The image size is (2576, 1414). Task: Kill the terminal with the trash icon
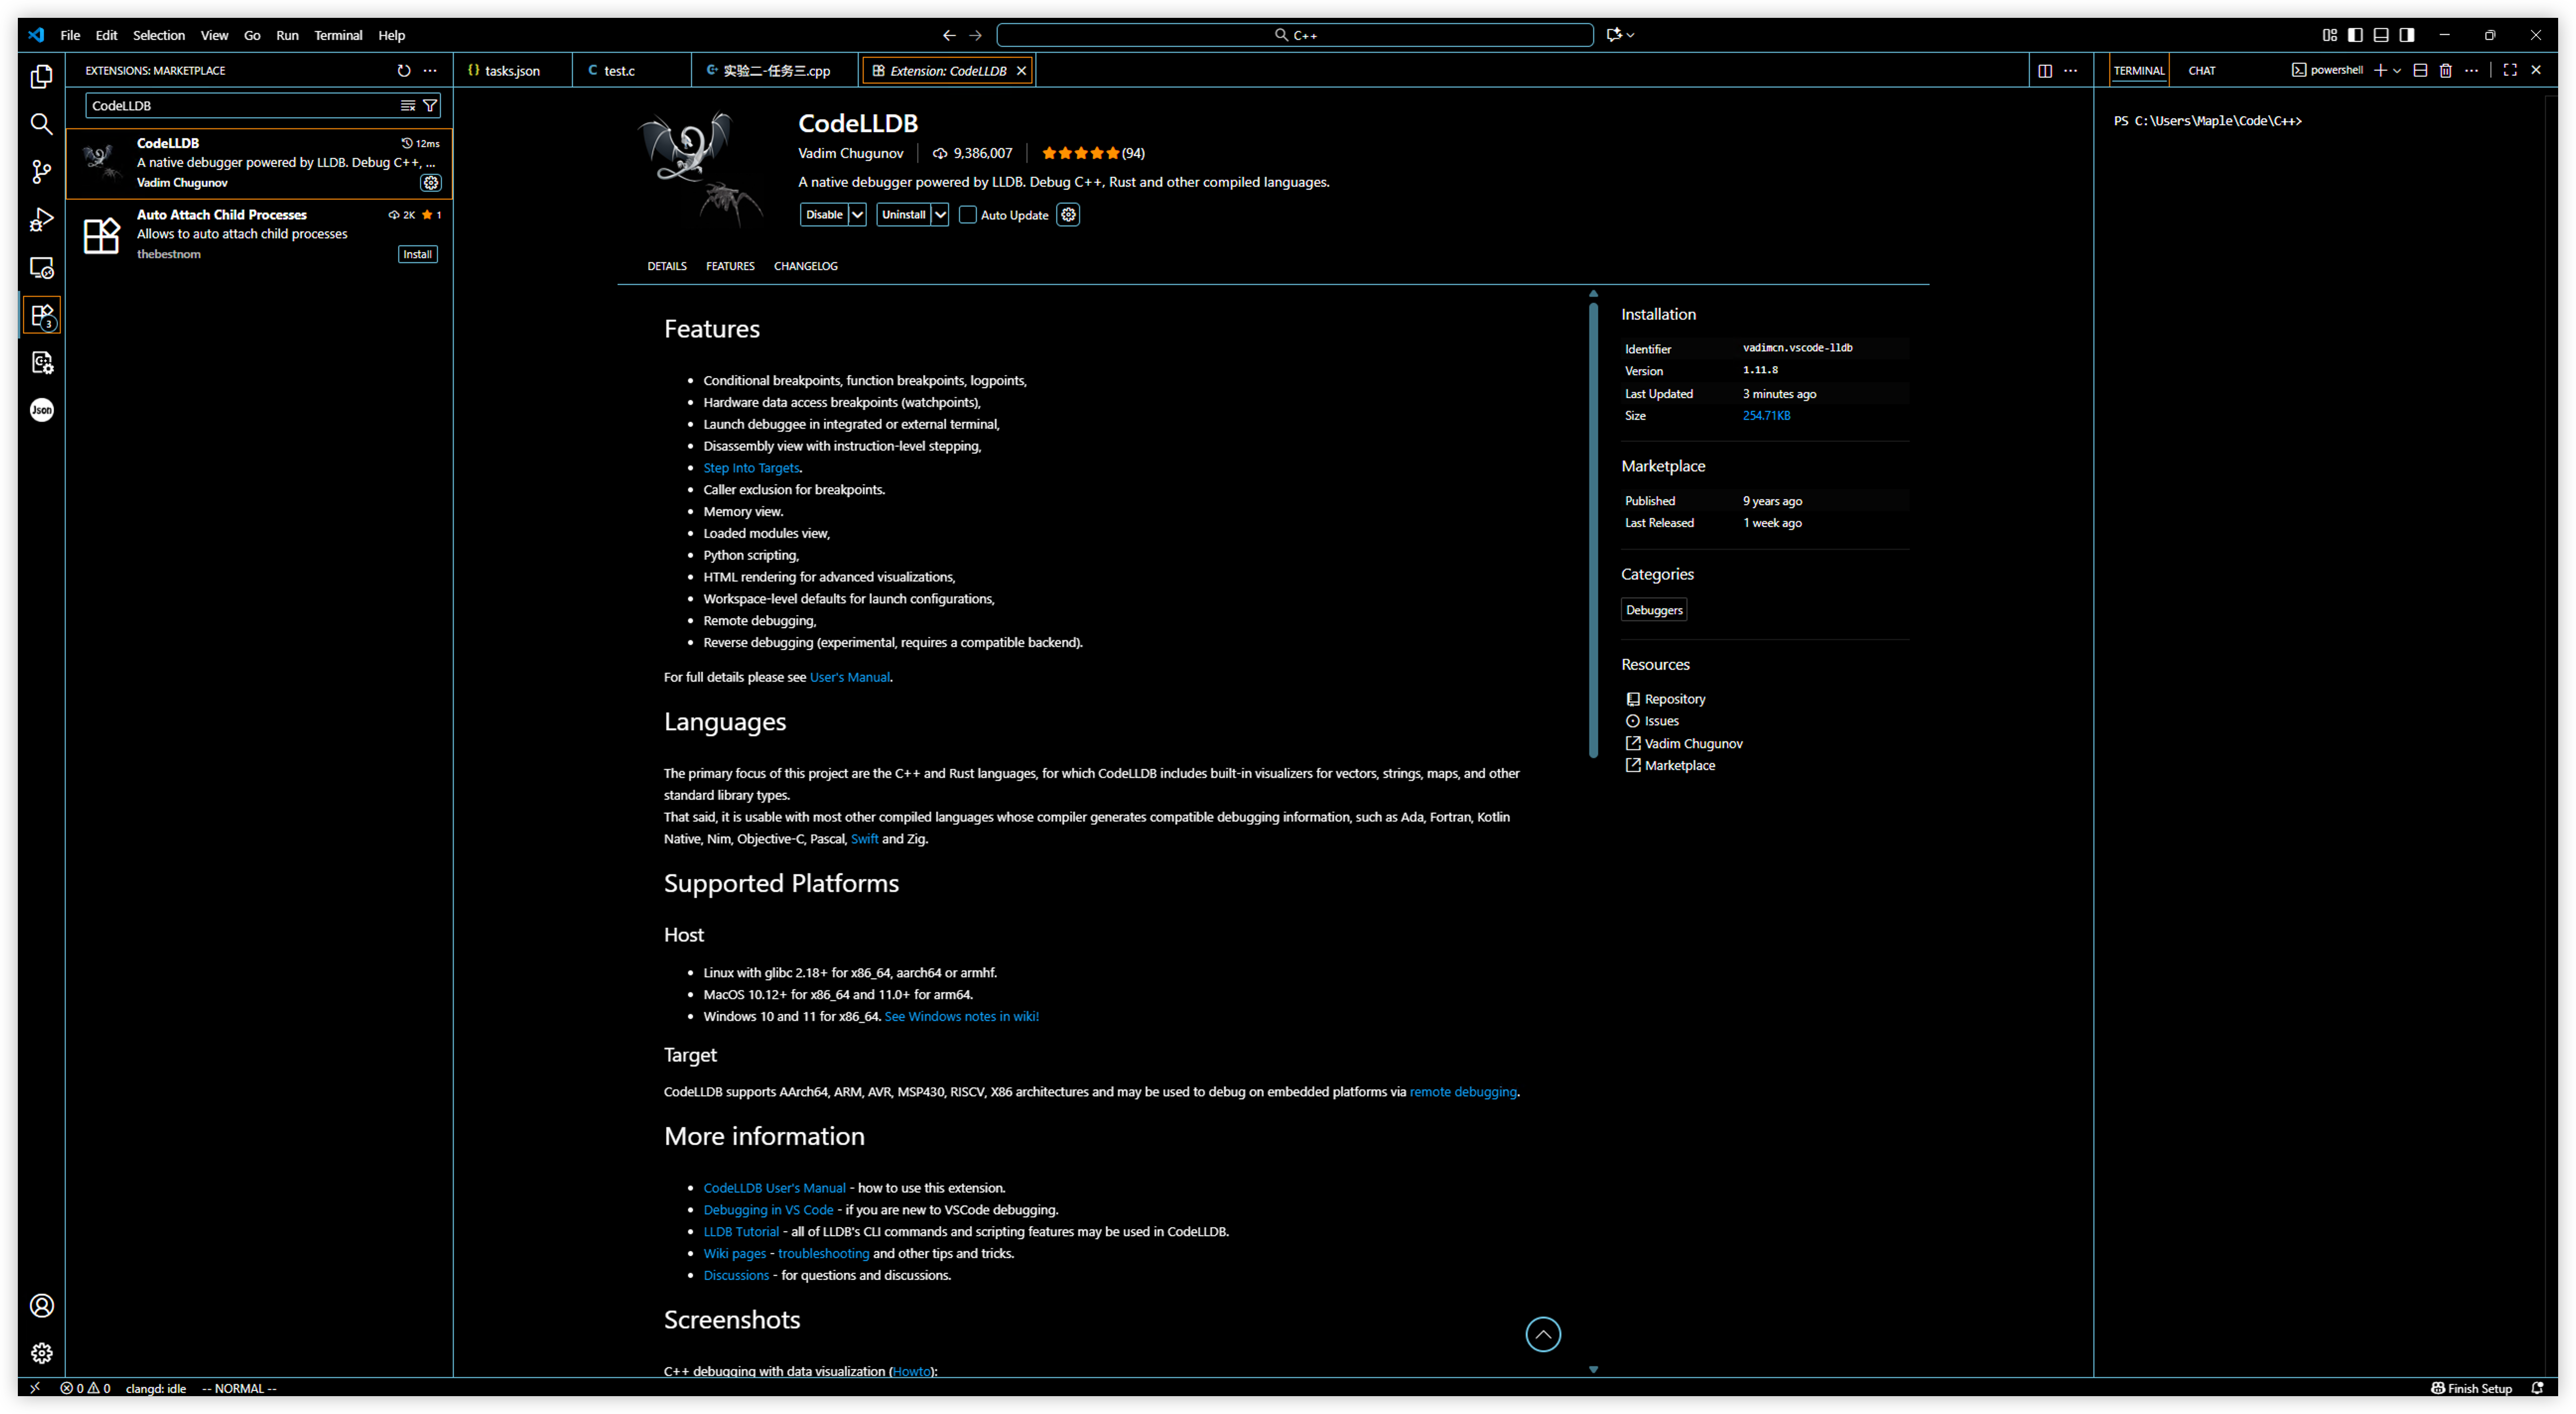coord(2445,70)
